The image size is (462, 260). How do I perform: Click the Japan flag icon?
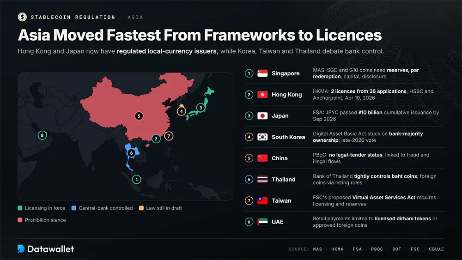(x=262, y=116)
